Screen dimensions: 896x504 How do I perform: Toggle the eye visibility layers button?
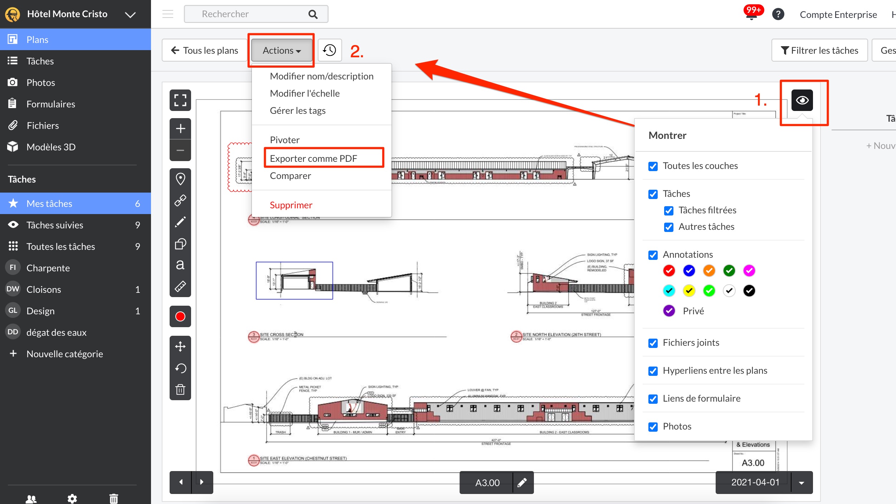(x=802, y=100)
